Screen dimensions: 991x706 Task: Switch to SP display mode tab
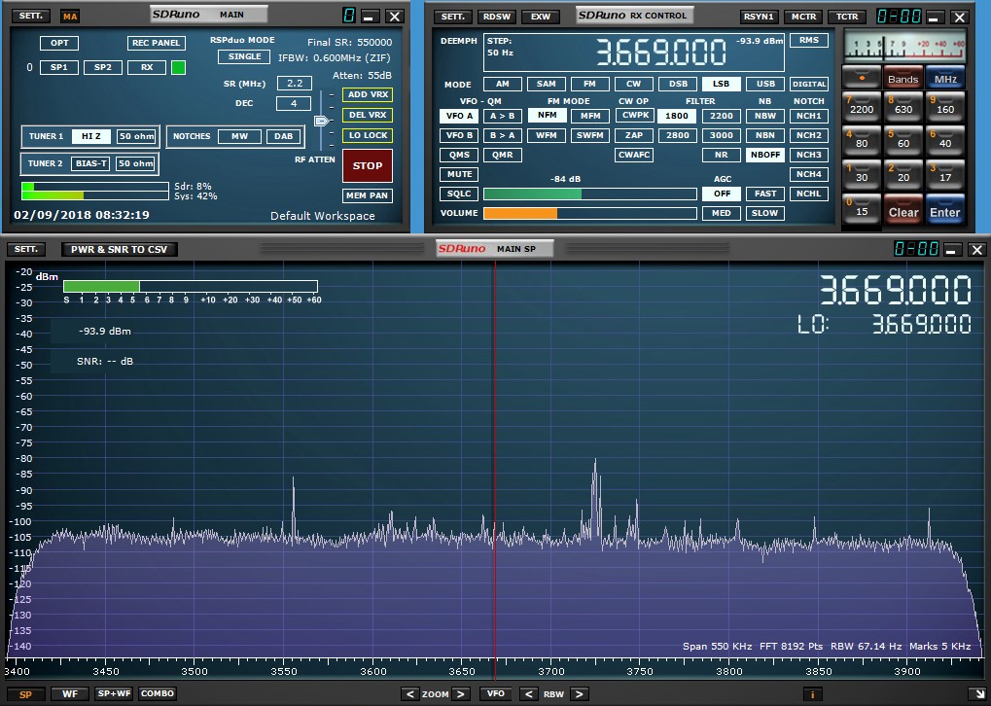point(25,694)
